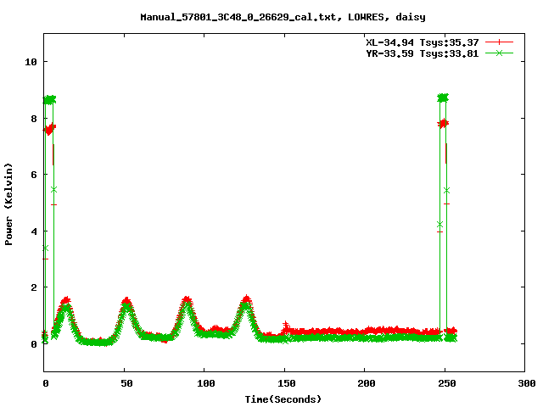This screenshot has width=543, height=407.
Task: Select the YR-33.59 Tsys:33.81 legend entry
Action: 423,53
